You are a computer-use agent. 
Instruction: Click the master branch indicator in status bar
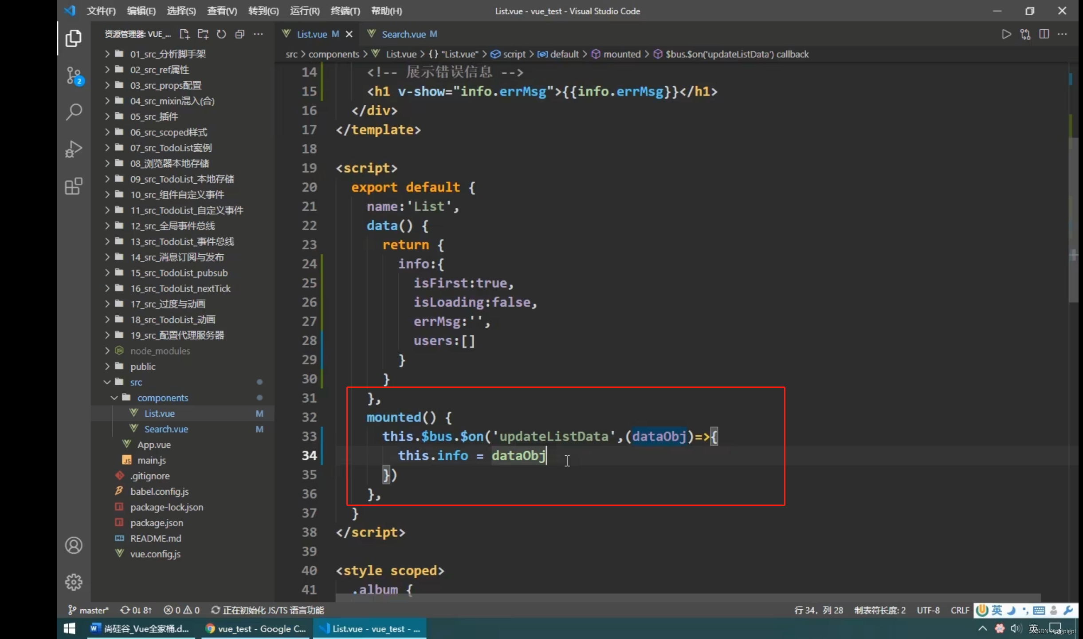(88, 610)
